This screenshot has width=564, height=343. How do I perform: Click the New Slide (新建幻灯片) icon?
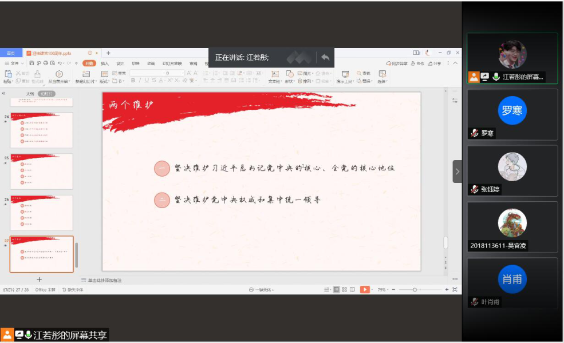click(86, 74)
